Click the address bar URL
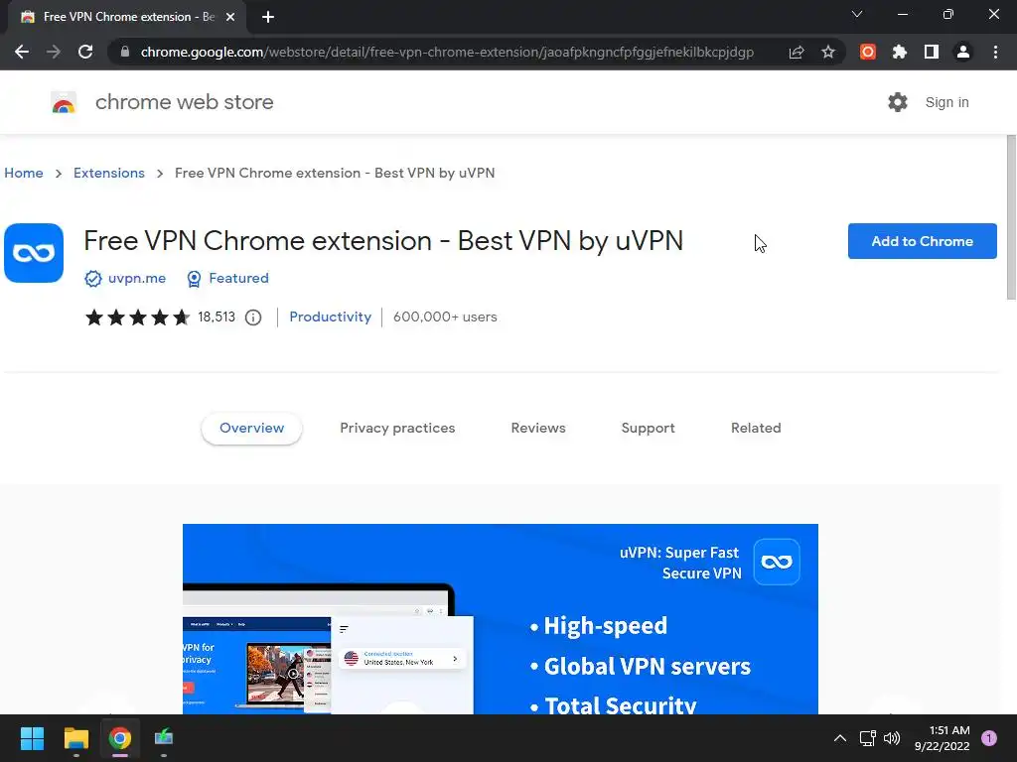This screenshot has height=762, width=1017. click(x=447, y=52)
